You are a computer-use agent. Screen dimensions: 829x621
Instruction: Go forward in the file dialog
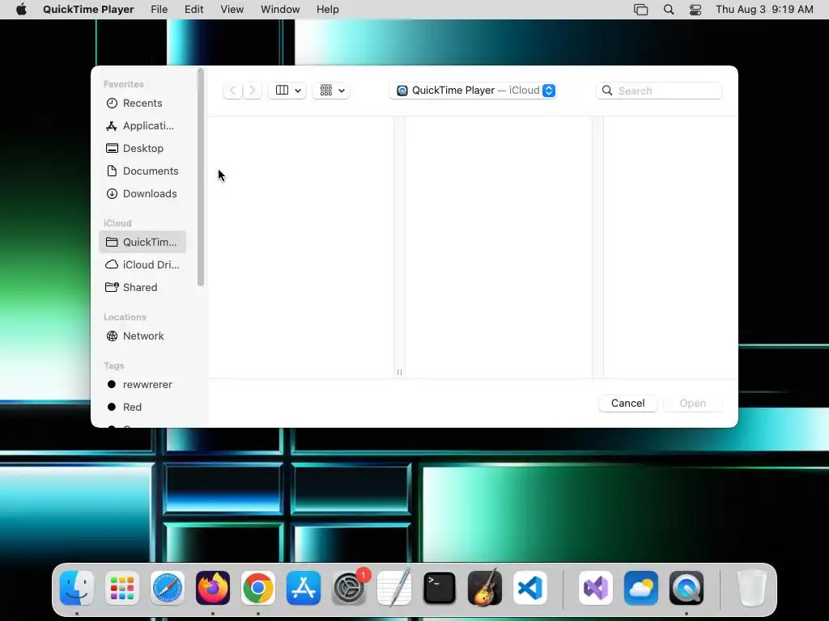pyautogui.click(x=253, y=91)
